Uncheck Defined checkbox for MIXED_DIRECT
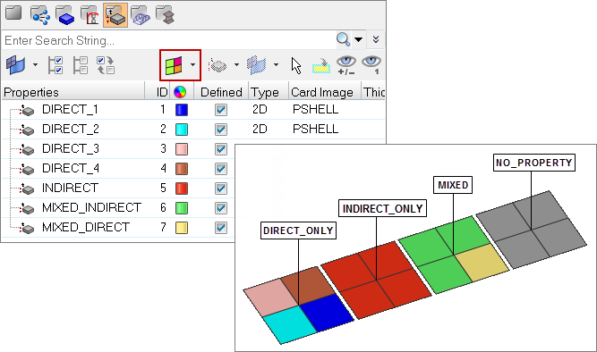The height and width of the screenshot is (352, 597). pos(221,228)
